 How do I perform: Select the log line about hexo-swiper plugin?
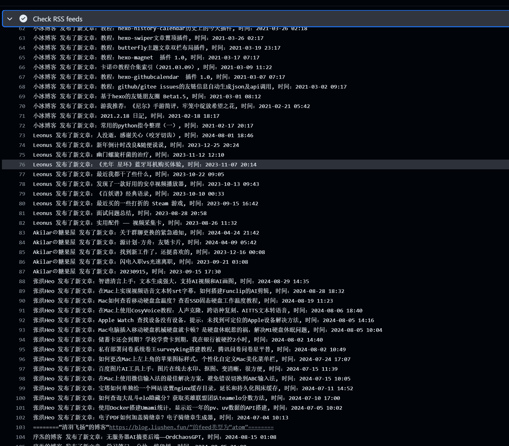[148, 38]
